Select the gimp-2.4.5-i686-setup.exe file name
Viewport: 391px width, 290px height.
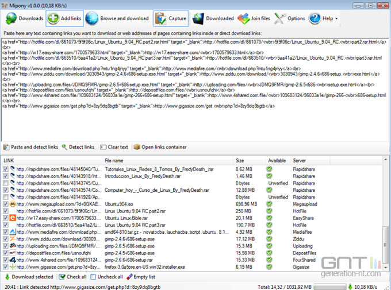coord(129,253)
